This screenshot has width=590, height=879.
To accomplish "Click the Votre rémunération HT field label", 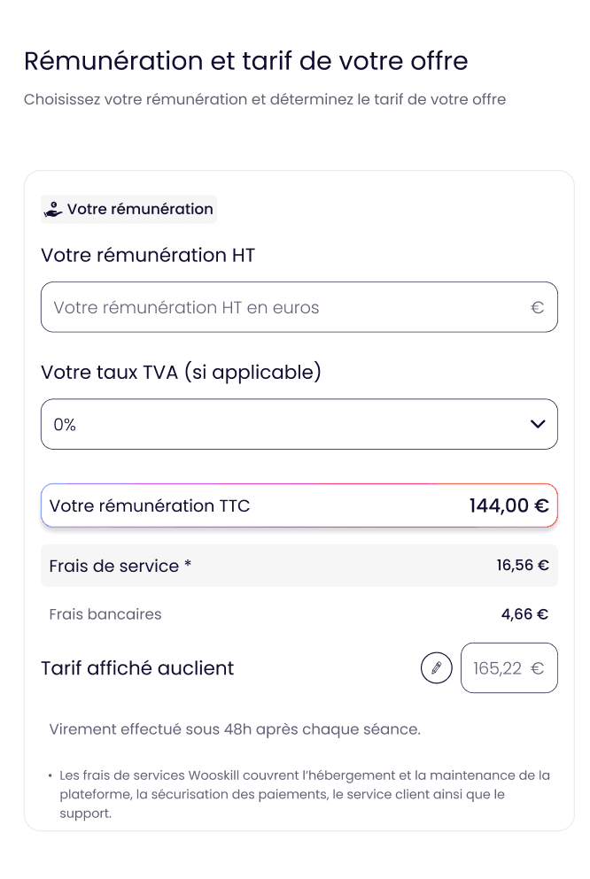I will click(148, 256).
